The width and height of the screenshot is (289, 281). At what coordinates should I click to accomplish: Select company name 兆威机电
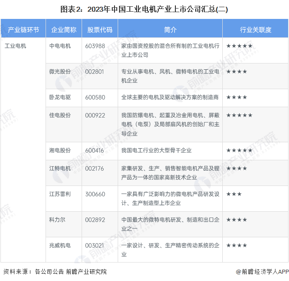point(60,245)
